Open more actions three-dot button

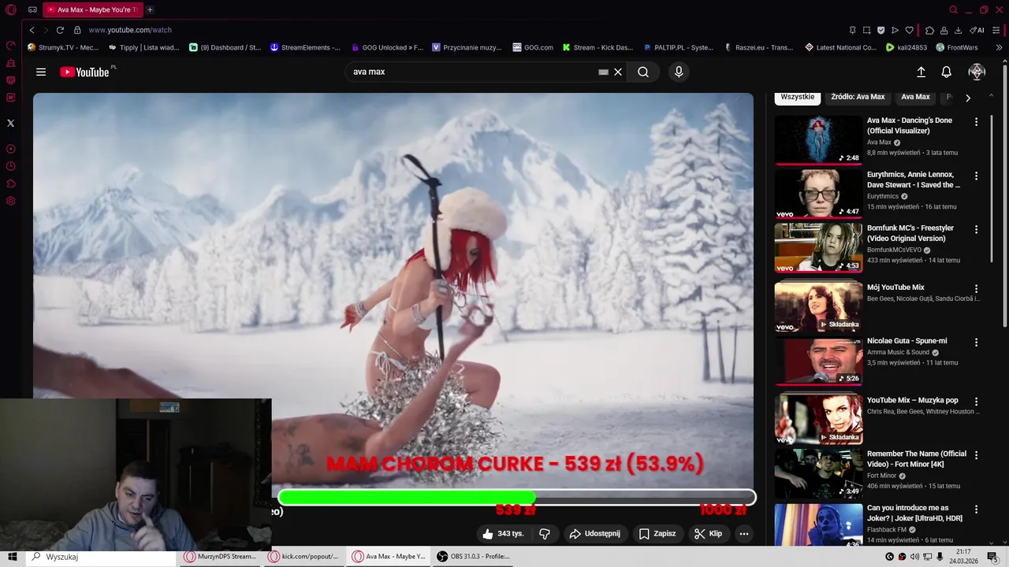click(743, 534)
